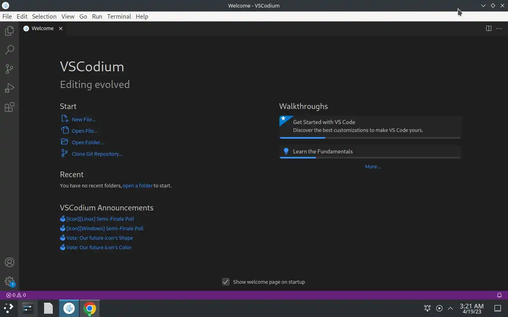The image size is (508, 317).
Task: Select the Welcome tab
Action: 42,28
